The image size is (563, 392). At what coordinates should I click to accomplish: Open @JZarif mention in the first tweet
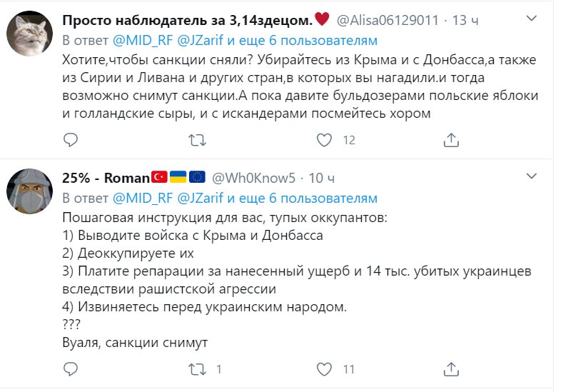coord(200,40)
